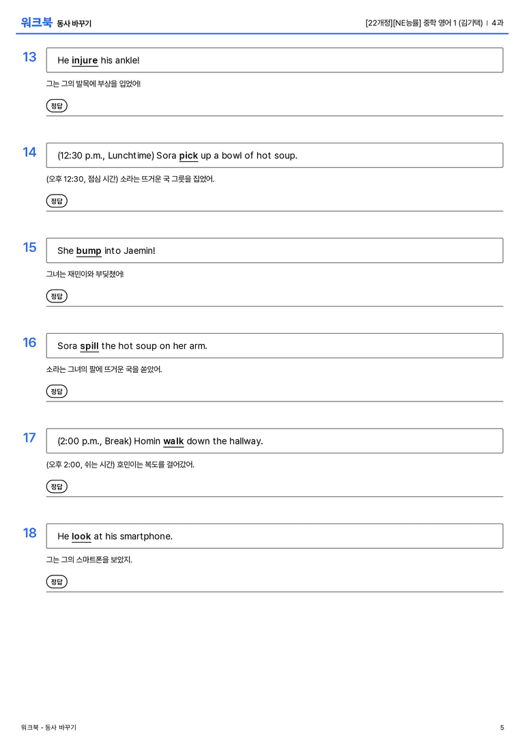Viewport: 524px width, 742px height.
Task: Click the page number 5 in footer
Action: click(x=501, y=728)
